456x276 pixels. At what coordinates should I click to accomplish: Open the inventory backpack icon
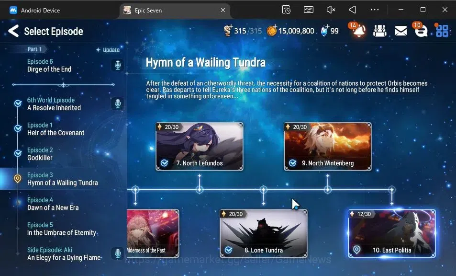tap(379, 31)
